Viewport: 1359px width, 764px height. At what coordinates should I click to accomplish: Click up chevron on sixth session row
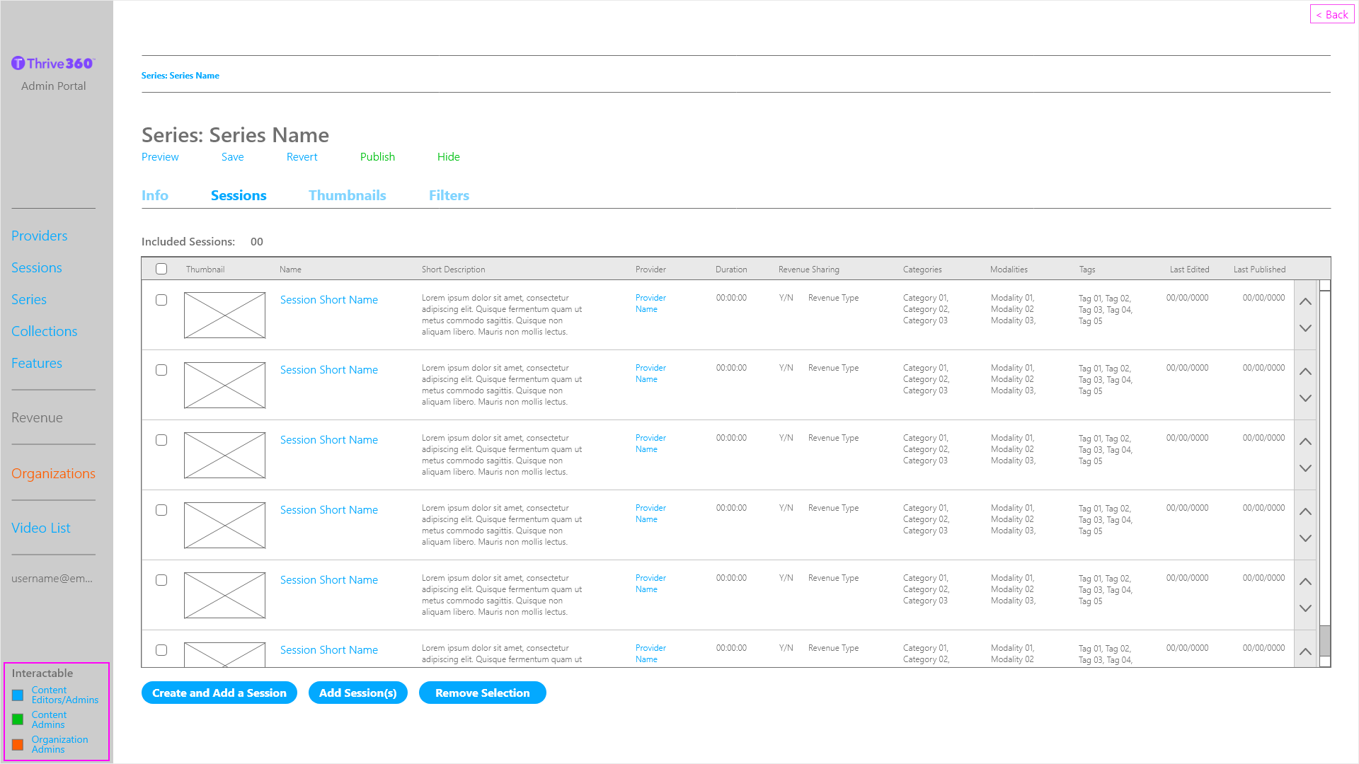coord(1305,652)
